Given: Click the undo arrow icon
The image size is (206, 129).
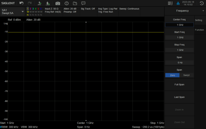Looking at the screenshot, I should (x=21, y=3).
